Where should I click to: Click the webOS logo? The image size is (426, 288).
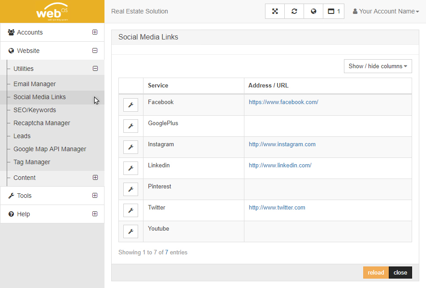tap(52, 12)
